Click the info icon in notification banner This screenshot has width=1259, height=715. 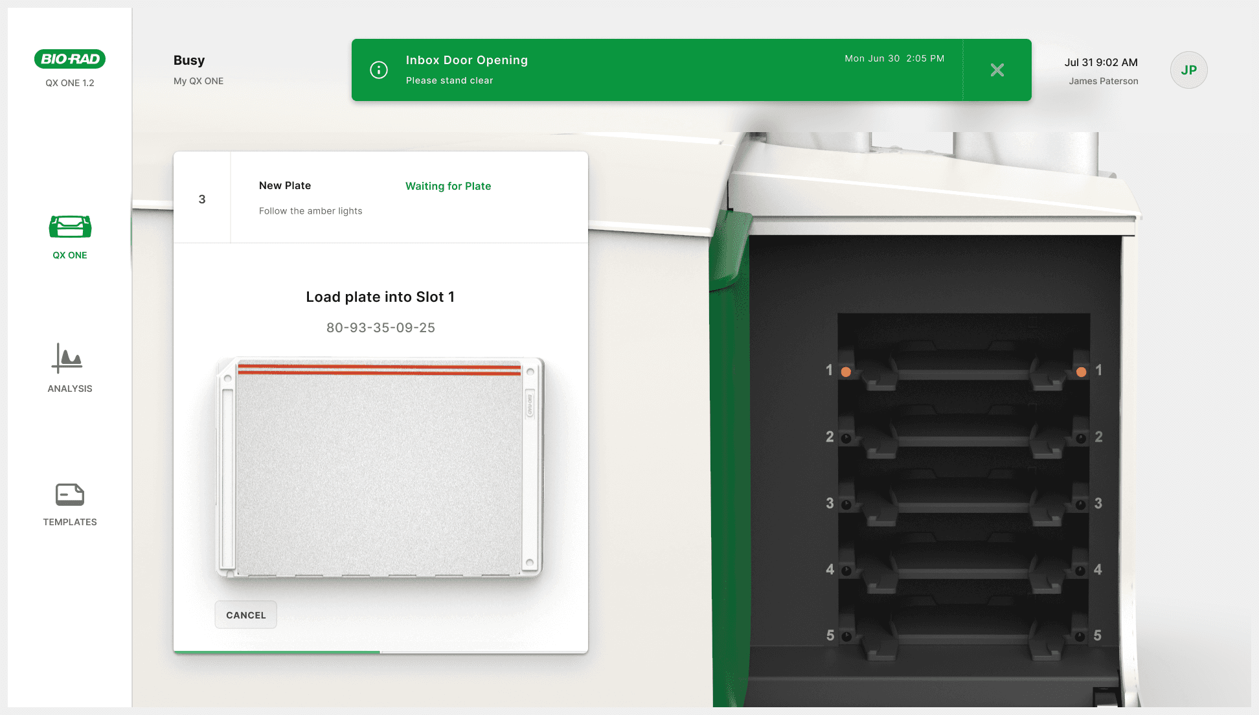[379, 70]
